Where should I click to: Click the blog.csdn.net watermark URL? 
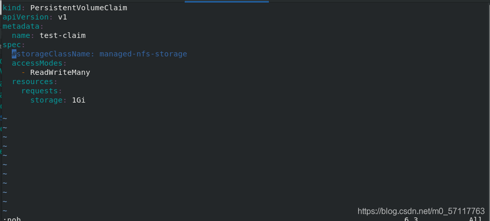(421, 211)
